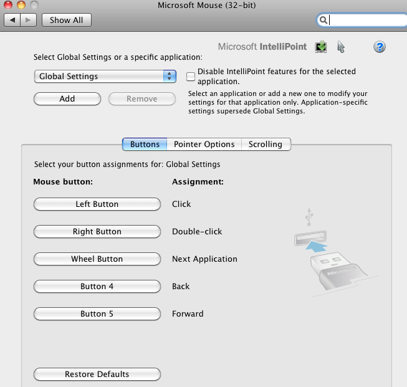Choose assignment for Button 5
The image size is (407, 387).
pos(97,314)
